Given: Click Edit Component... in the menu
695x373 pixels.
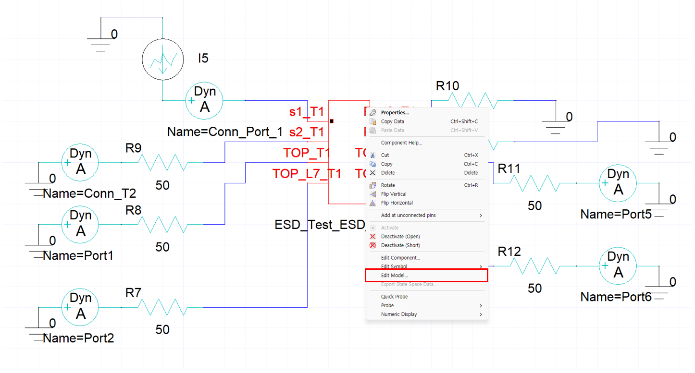Looking at the screenshot, I should coord(400,258).
